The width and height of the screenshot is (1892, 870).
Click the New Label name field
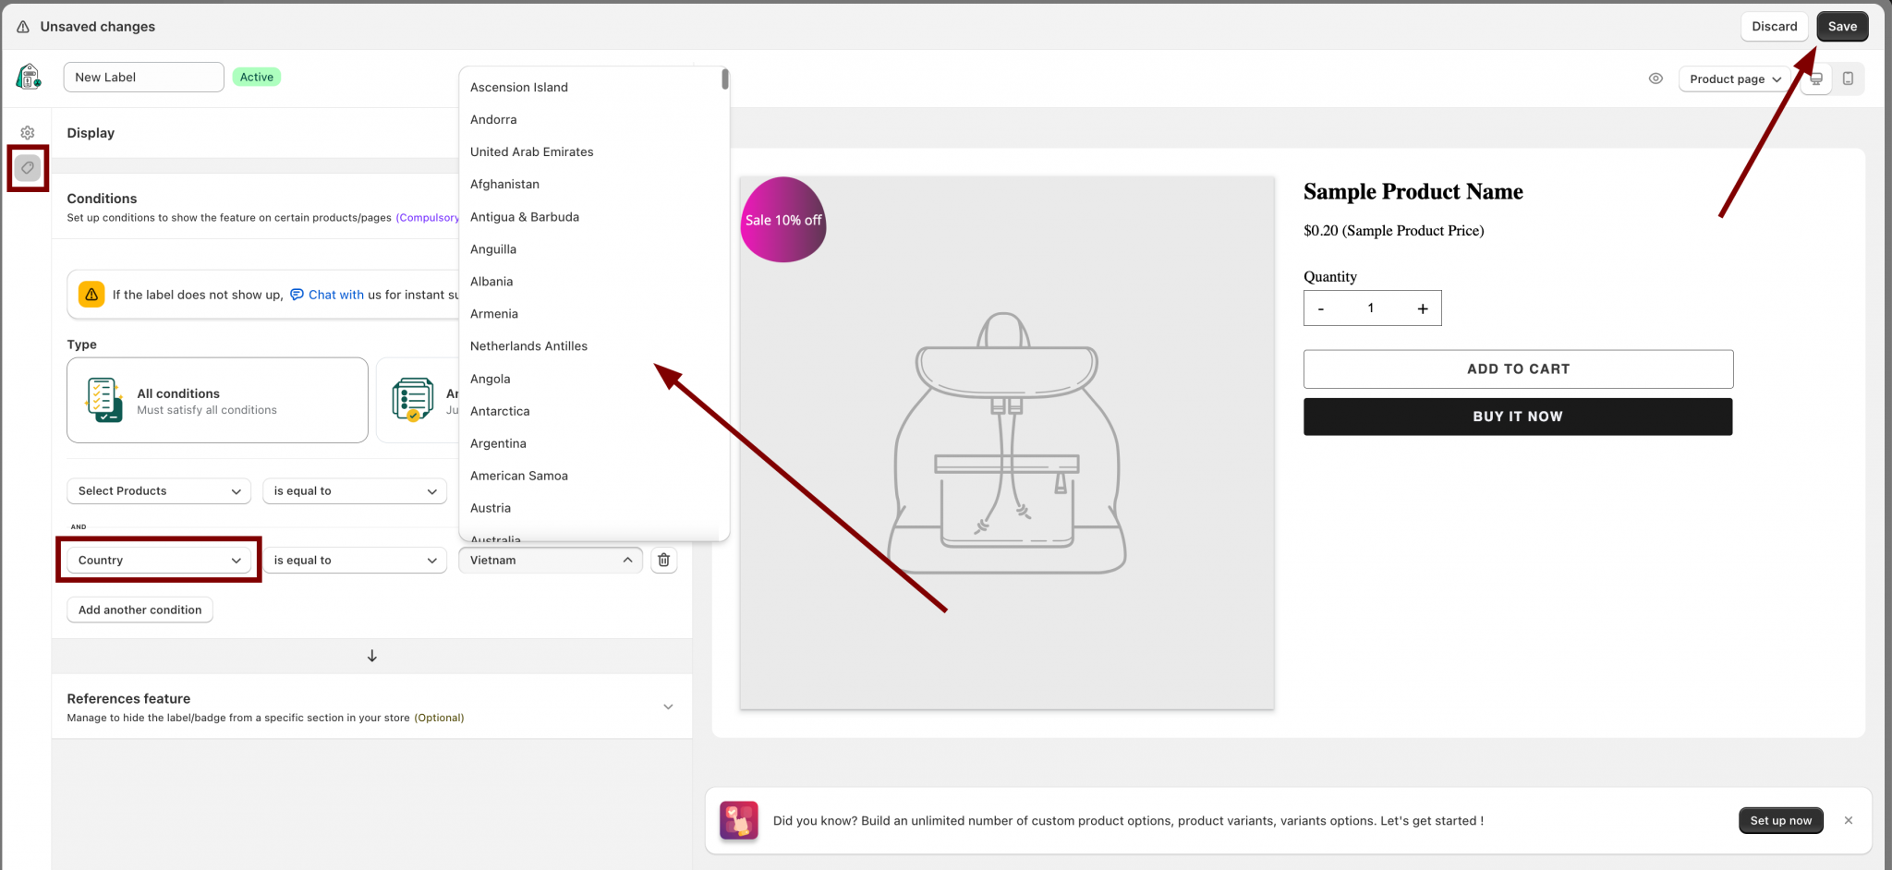point(143,78)
